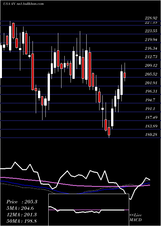Viewport: 161px width, 226px height.
Task: Select the 205.52 price axis label
Action: [151, 74]
